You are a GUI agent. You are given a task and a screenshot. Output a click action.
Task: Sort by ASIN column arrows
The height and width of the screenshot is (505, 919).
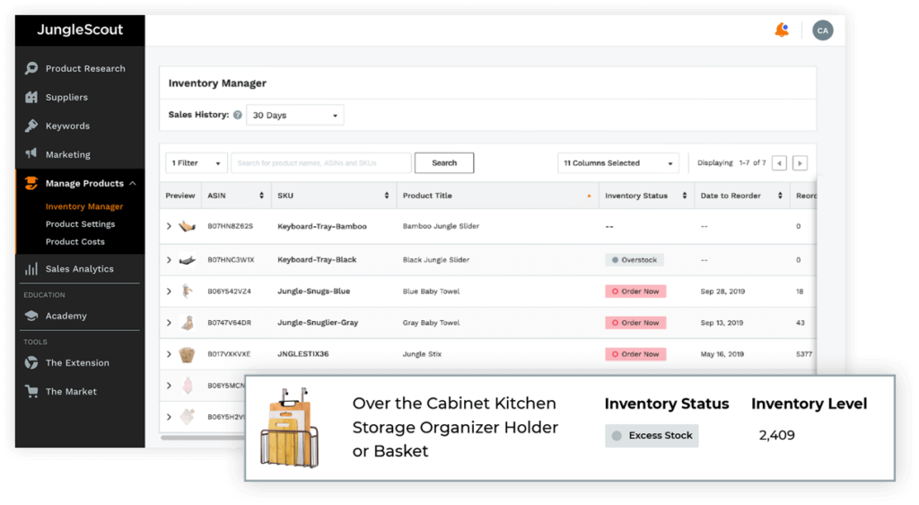[x=261, y=196]
